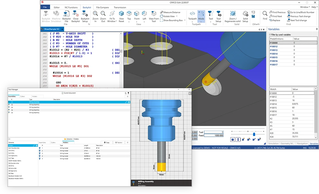This screenshot has height=194, width=319.
Task: Click the pin icon on Variables panel
Action: tap(316, 29)
